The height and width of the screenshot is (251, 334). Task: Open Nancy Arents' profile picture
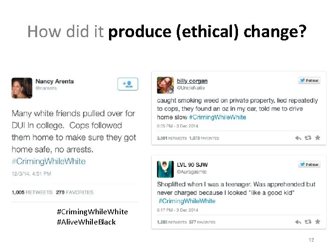[22, 88]
